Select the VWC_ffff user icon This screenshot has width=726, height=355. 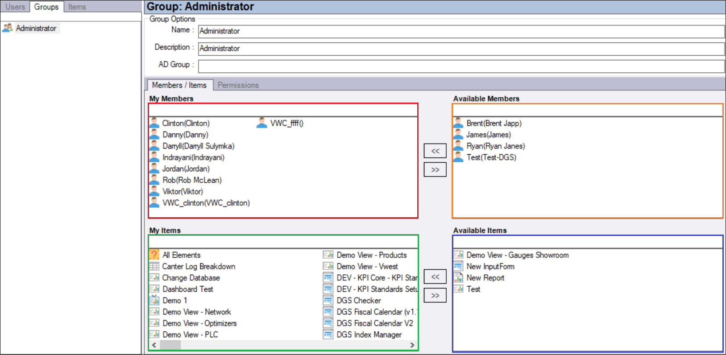click(x=262, y=123)
